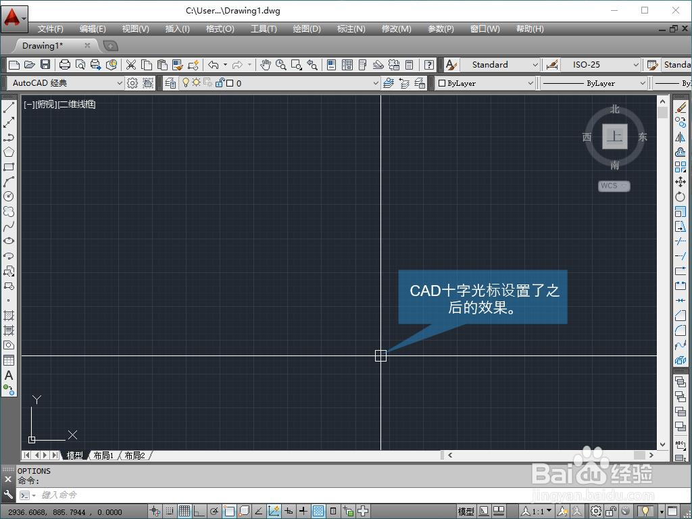Click the [俯视] view control label
Screen dimensions: 692x519
(46, 104)
